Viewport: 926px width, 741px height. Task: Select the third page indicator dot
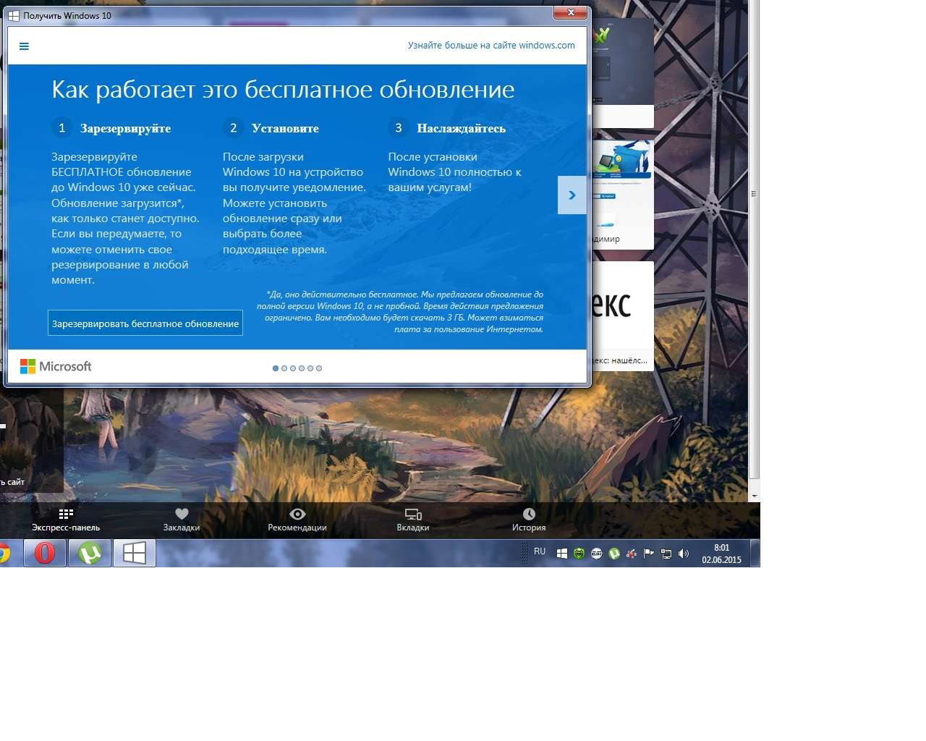(293, 368)
